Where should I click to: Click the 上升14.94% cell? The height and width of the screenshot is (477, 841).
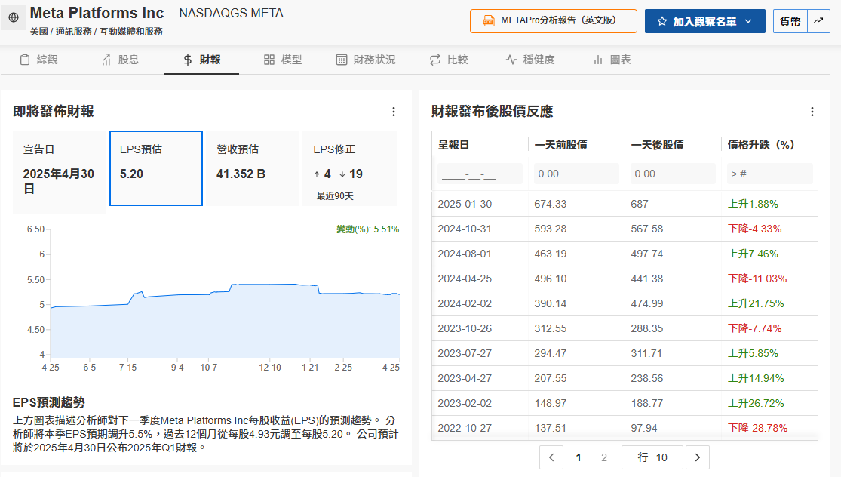point(756,378)
